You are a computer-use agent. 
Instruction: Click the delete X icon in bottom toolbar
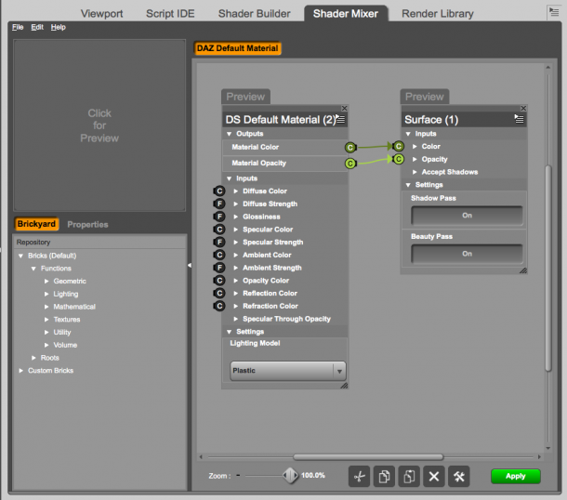(434, 477)
